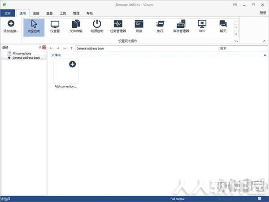Screen dimensions: 269x202
Task: Switch to the 连接 (Connection) tab
Action: [x=36, y=13]
